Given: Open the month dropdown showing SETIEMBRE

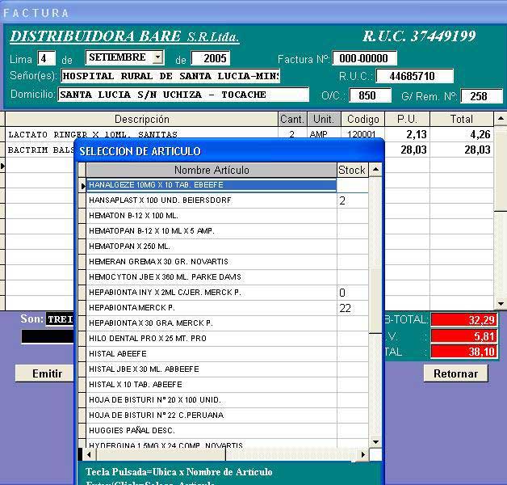Looking at the screenshot, I should pos(157,57).
